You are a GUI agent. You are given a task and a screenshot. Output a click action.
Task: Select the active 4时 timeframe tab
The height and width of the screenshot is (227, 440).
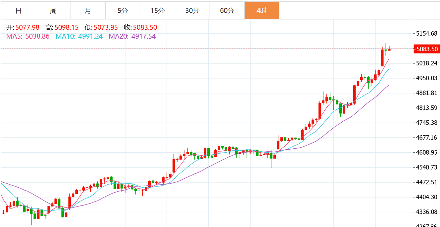[262, 11]
